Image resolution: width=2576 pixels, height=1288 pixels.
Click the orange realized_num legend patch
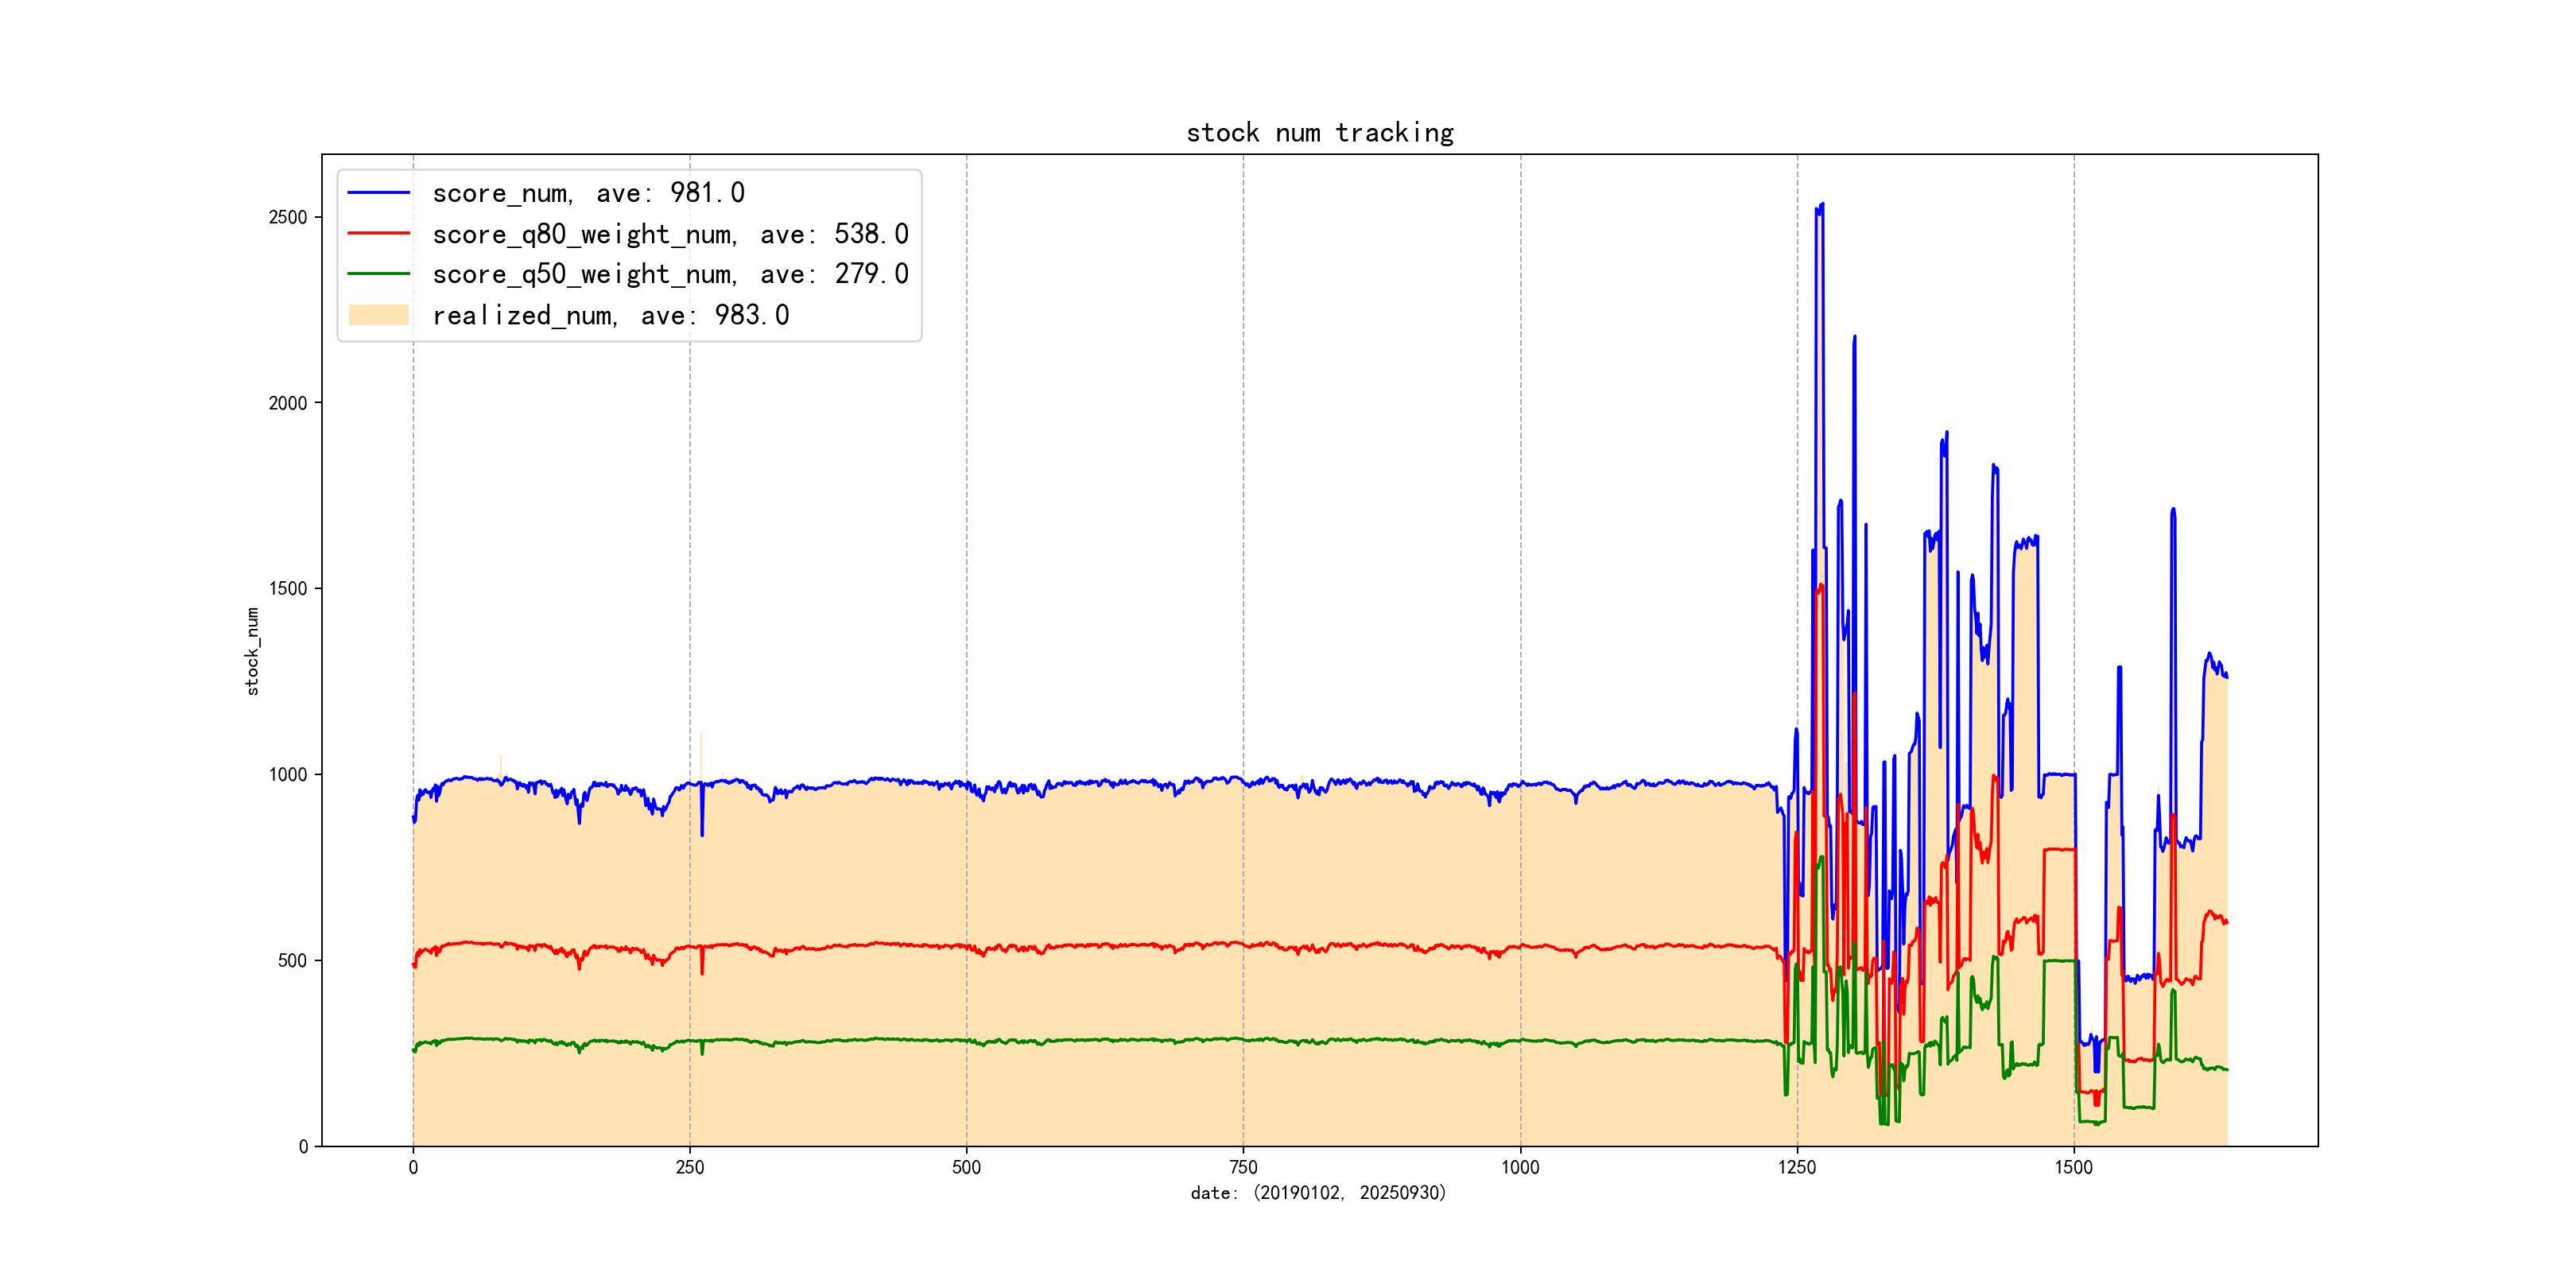coord(378,315)
